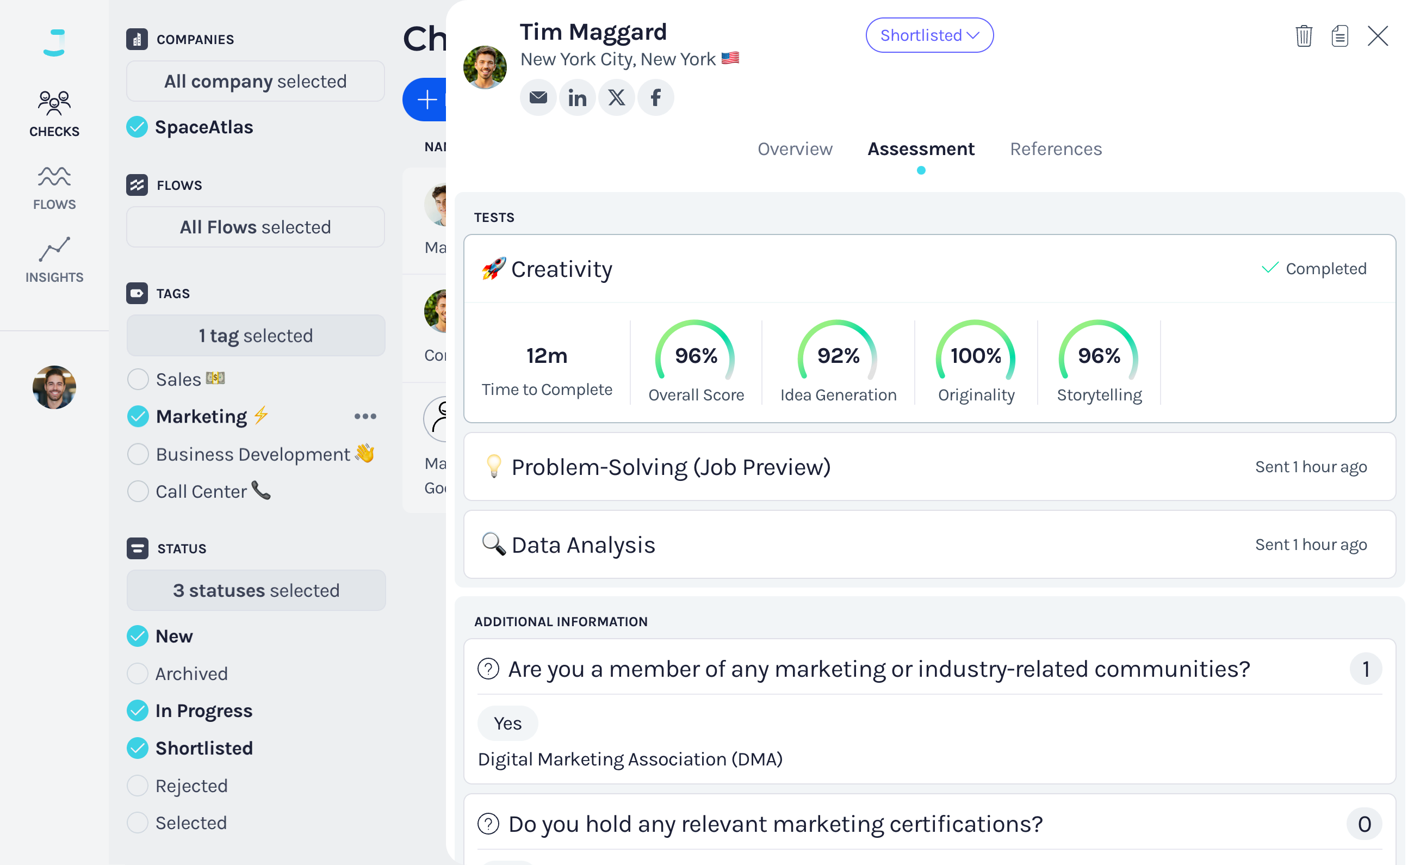Image resolution: width=1414 pixels, height=865 pixels.
Task: Open the Flows section in sidebar
Action: pos(54,186)
